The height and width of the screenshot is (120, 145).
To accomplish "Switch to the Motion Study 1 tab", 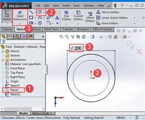I will [43, 113].
